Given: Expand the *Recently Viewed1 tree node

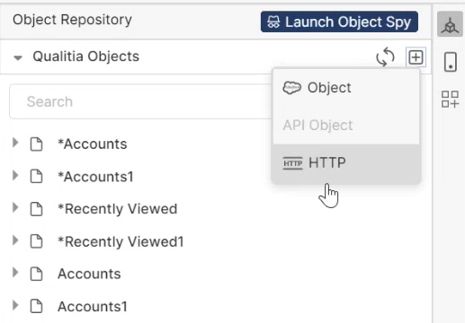Looking at the screenshot, I should click(x=15, y=240).
